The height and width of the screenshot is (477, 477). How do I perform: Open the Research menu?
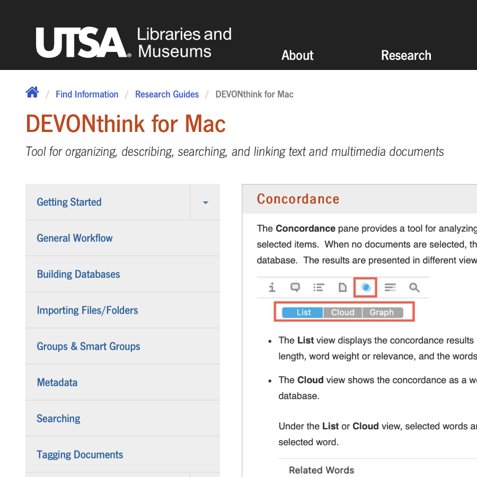coord(406,55)
